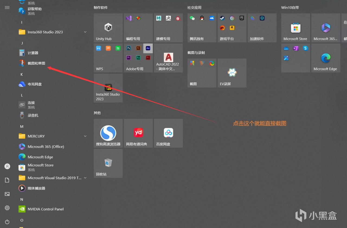Expand the 建模专用 tile folder
347x228 pixels.
click(x=168, y=28)
